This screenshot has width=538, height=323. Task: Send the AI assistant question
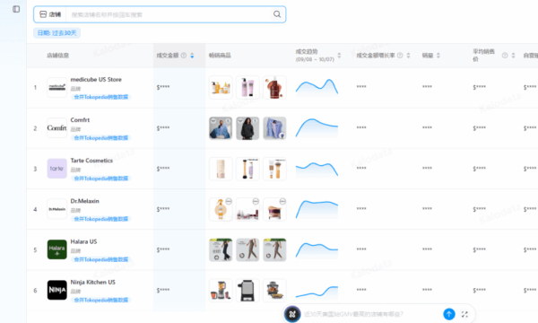449,314
